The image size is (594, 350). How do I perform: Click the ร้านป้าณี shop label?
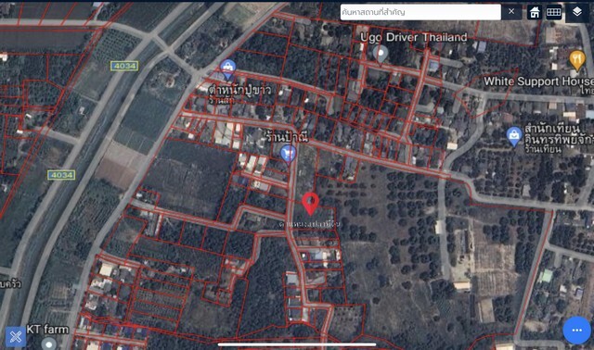(x=287, y=136)
